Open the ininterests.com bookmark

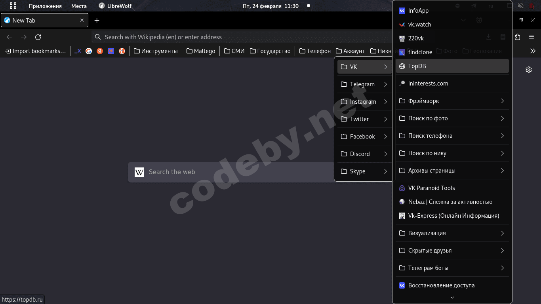point(452,84)
